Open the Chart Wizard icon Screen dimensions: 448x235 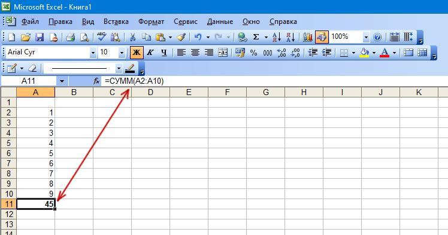point(307,37)
